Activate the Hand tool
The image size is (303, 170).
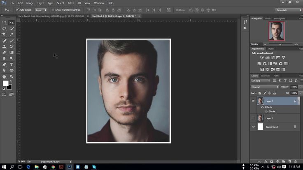point(5,76)
